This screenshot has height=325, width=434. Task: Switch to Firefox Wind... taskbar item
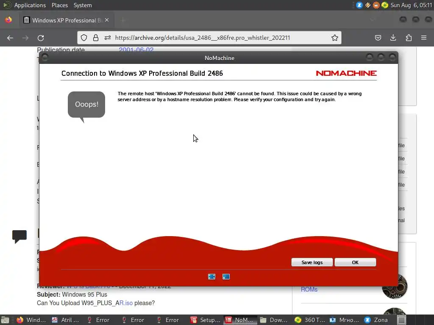31,320
